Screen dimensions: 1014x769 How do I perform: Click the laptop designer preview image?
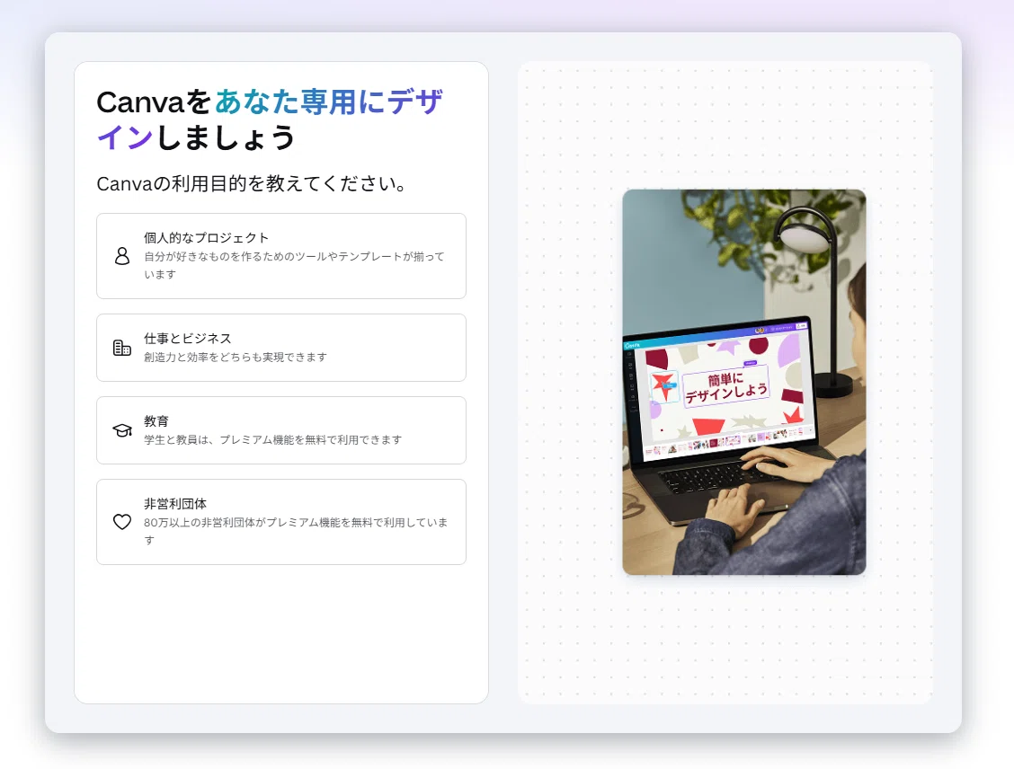click(743, 382)
